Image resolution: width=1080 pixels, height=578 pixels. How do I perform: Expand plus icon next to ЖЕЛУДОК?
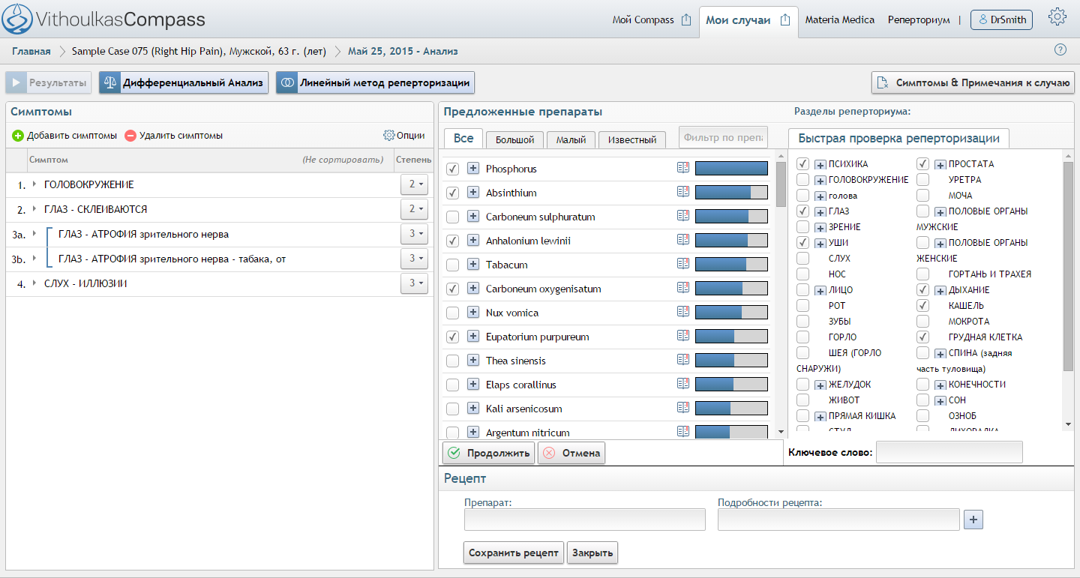(x=820, y=385)
